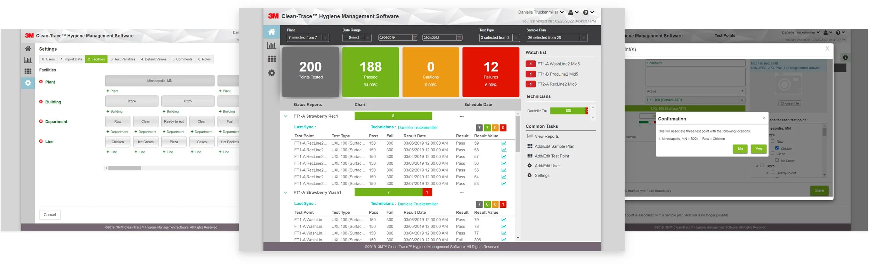869x265 pixels.
Task: Click red remove icon beside Plant label
Action: pyautogui.click(x=41, y=82)
